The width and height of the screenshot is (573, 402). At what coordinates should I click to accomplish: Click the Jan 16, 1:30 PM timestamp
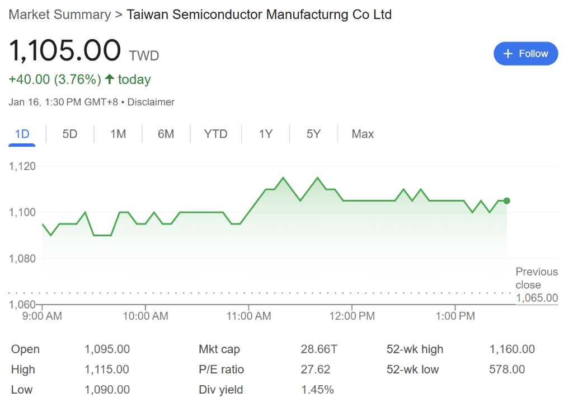coord(63,102)
